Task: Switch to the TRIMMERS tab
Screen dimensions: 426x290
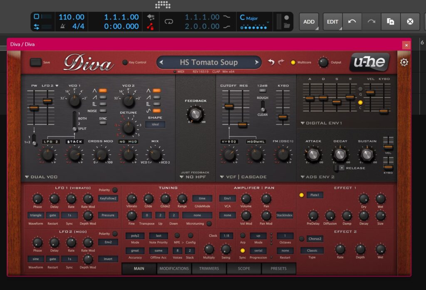Action: click(209, 268)
